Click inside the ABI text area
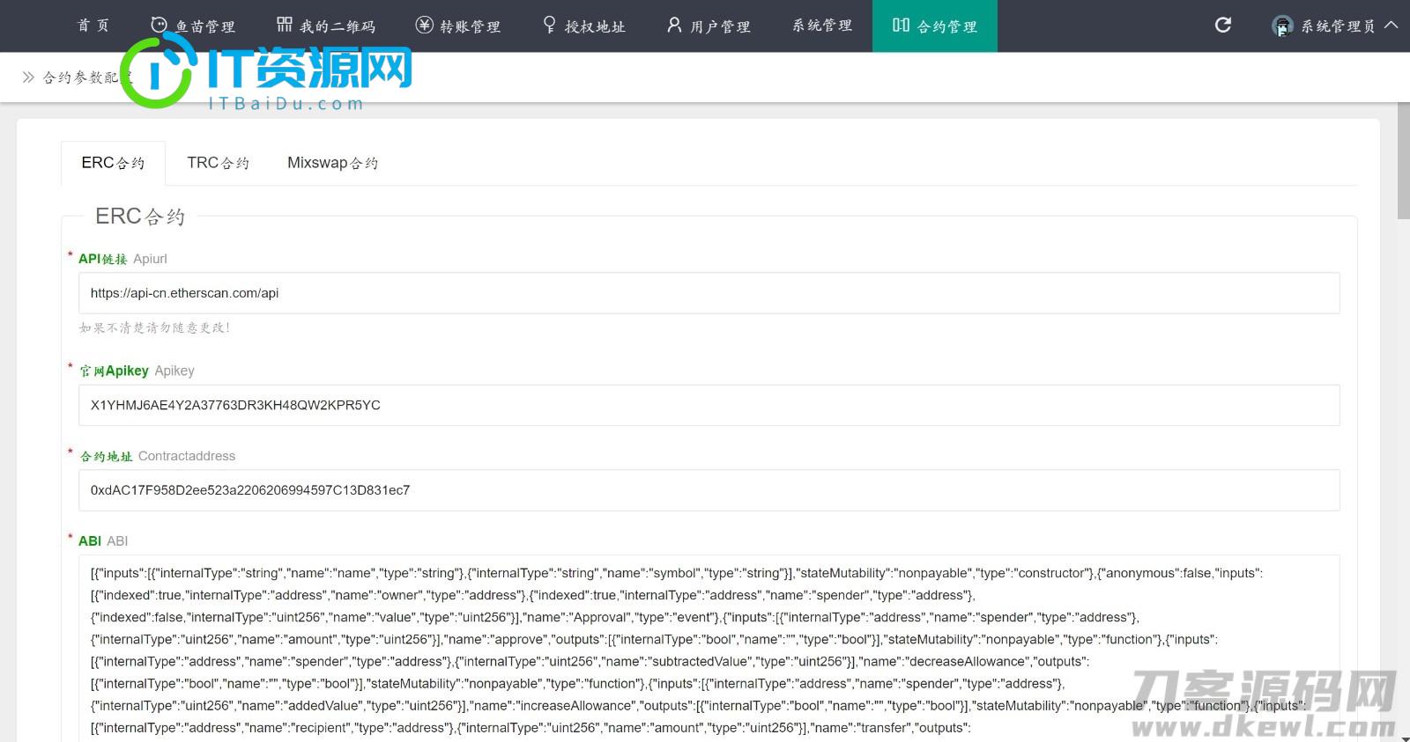 pos(709,649)
